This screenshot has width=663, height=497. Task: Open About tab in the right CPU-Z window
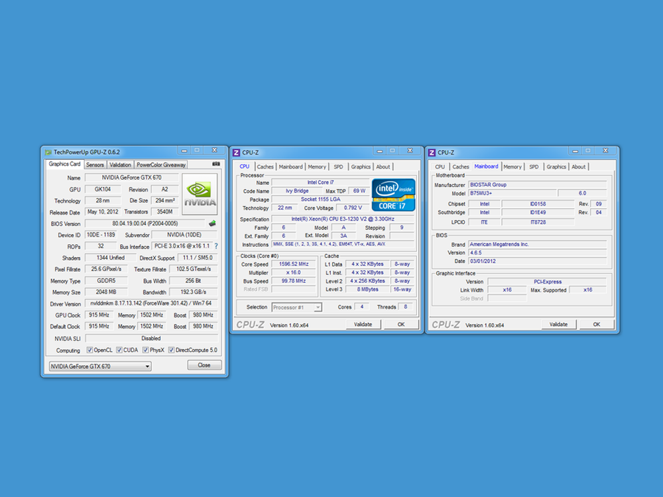[x=578, y=167]
